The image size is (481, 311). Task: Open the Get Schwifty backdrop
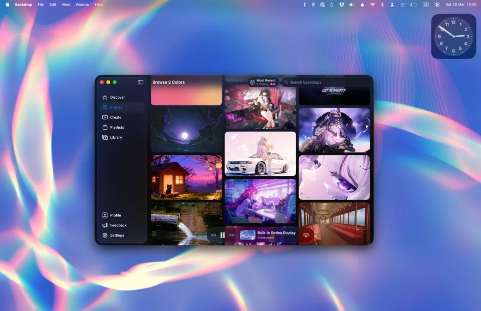tap(334, 96)
